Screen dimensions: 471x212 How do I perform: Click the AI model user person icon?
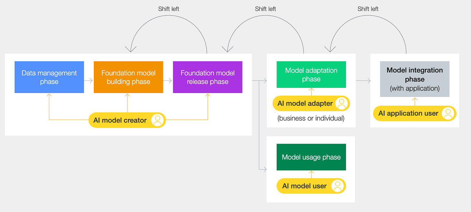pyautogui.click(x=338, y=186)
